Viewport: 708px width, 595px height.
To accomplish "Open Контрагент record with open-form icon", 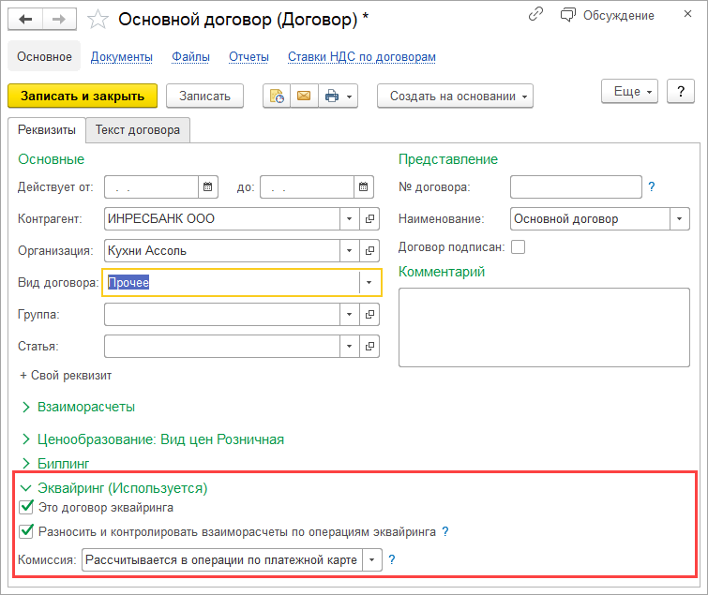I will click(369, 218).
